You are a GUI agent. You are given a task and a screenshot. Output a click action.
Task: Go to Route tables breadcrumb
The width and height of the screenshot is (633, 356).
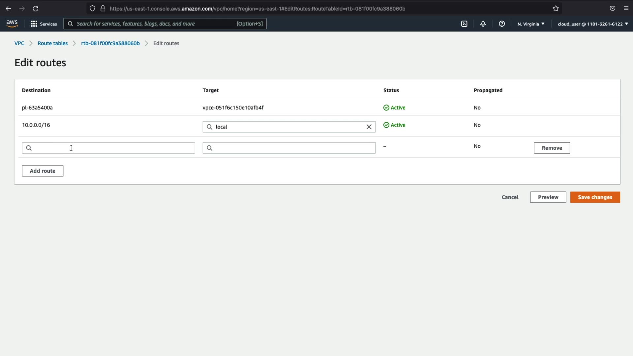tap(52, 43)
